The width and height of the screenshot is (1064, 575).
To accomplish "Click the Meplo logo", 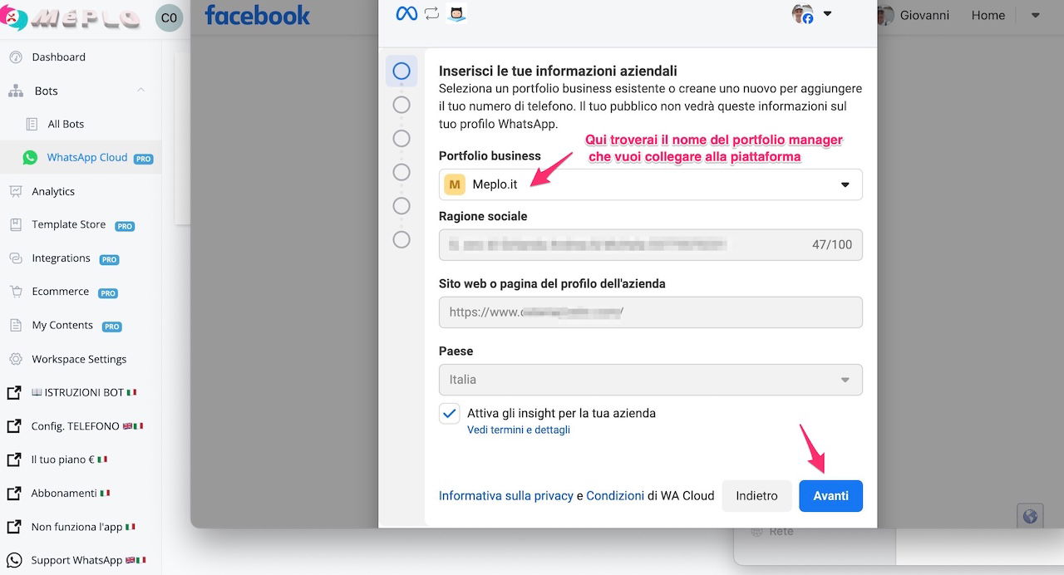I will click(72, 18).
